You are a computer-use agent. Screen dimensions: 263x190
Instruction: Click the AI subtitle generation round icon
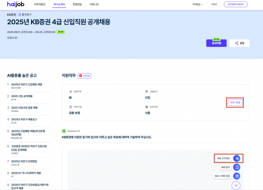pyautogui.click(x=237, y=176)
